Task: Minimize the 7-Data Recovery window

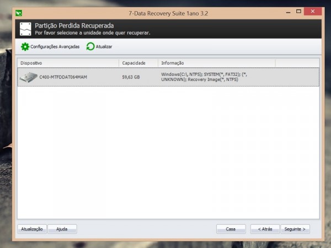Action: point(288,12)
